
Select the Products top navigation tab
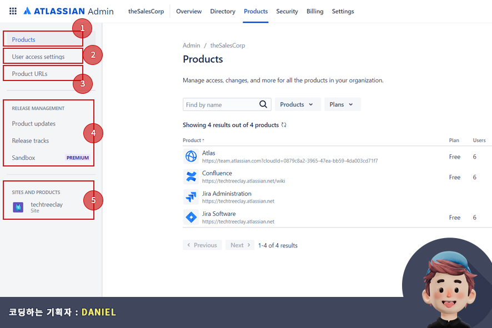256,11
